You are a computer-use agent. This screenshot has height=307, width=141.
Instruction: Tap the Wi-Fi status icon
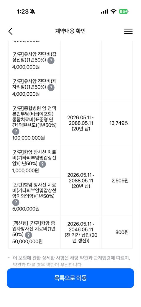tap(113, 12)
